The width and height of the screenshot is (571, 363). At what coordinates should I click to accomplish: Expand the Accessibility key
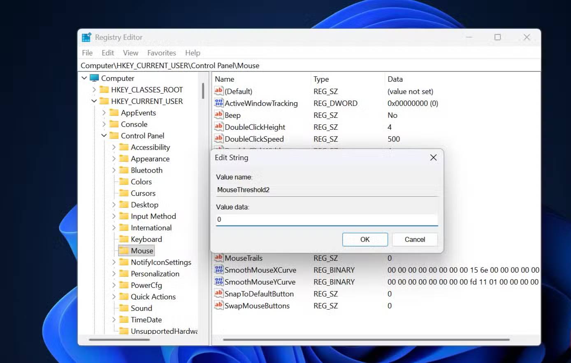pyautogui.click(x=114, y=147)
